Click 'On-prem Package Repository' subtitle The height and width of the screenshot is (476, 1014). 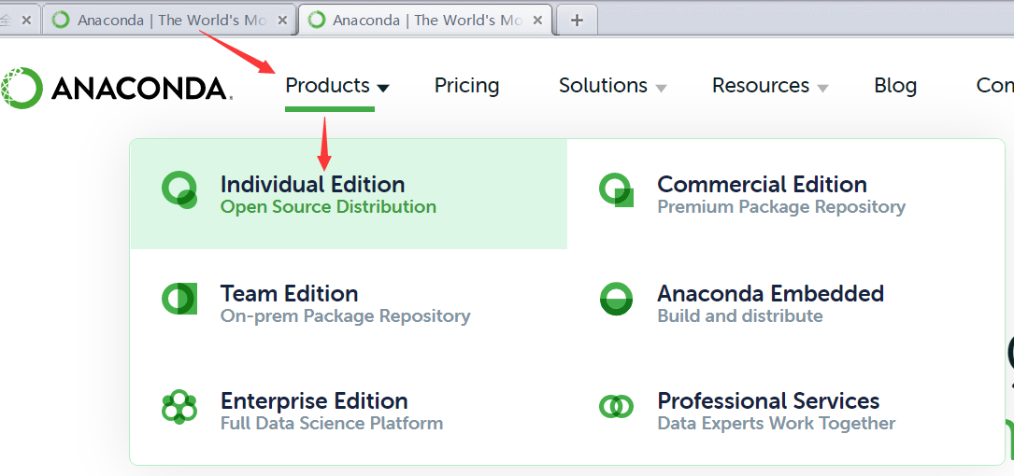click(346, 316)
